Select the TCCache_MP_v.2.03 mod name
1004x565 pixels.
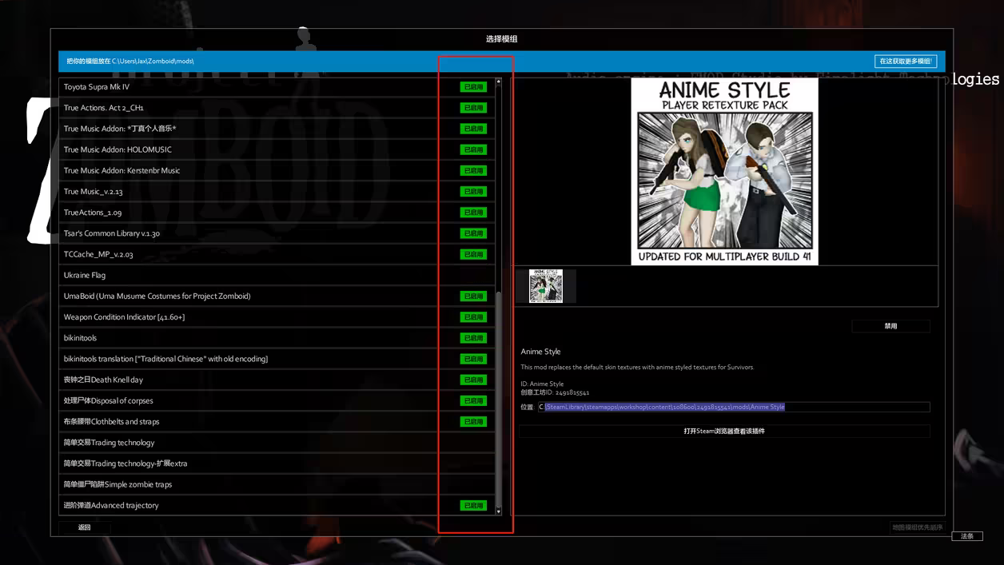click(x=98, y=254)
